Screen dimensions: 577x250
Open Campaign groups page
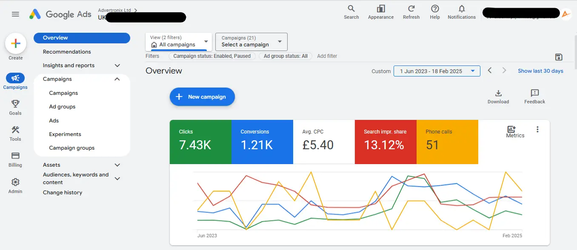click(72, 148)
